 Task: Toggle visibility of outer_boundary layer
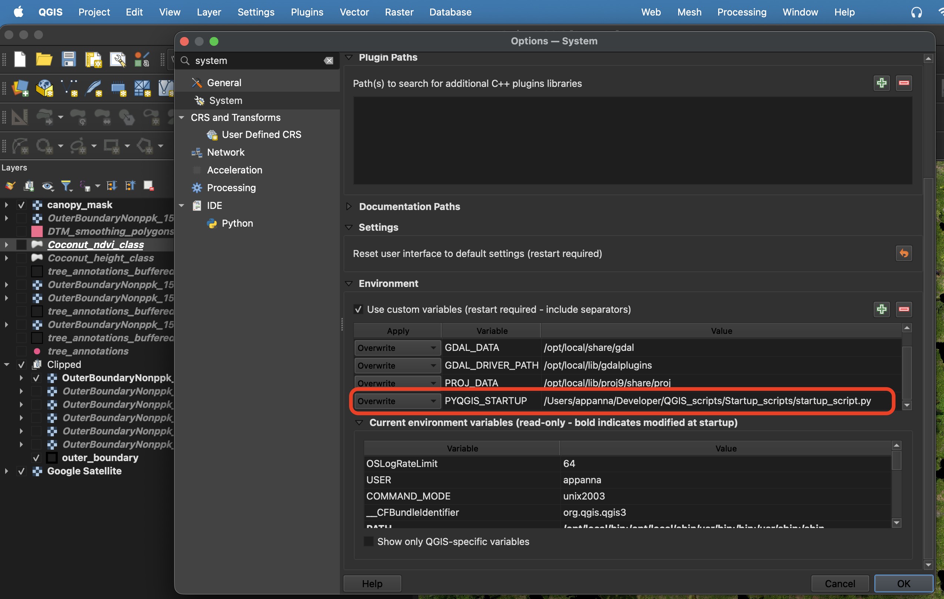tap(36, 458)
